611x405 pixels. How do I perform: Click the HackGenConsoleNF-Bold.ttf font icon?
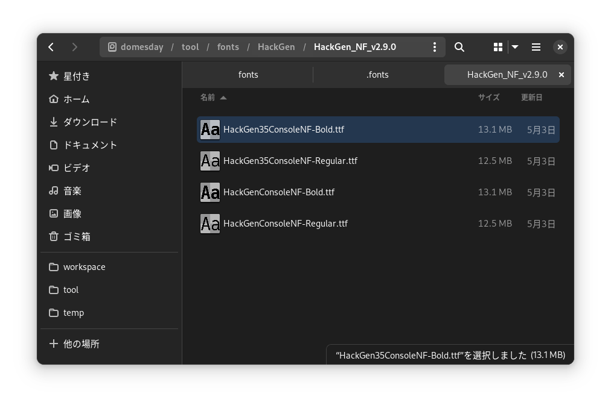[x=210, y=192]
